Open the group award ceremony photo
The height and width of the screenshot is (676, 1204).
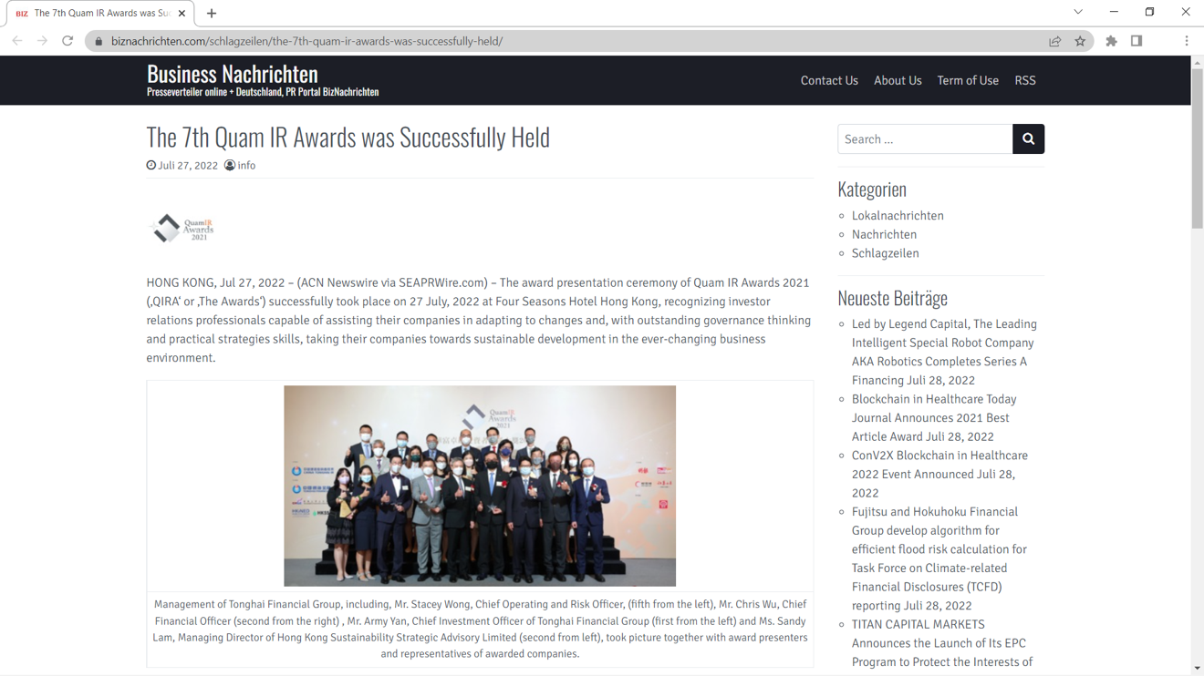(x=480, y=486)
